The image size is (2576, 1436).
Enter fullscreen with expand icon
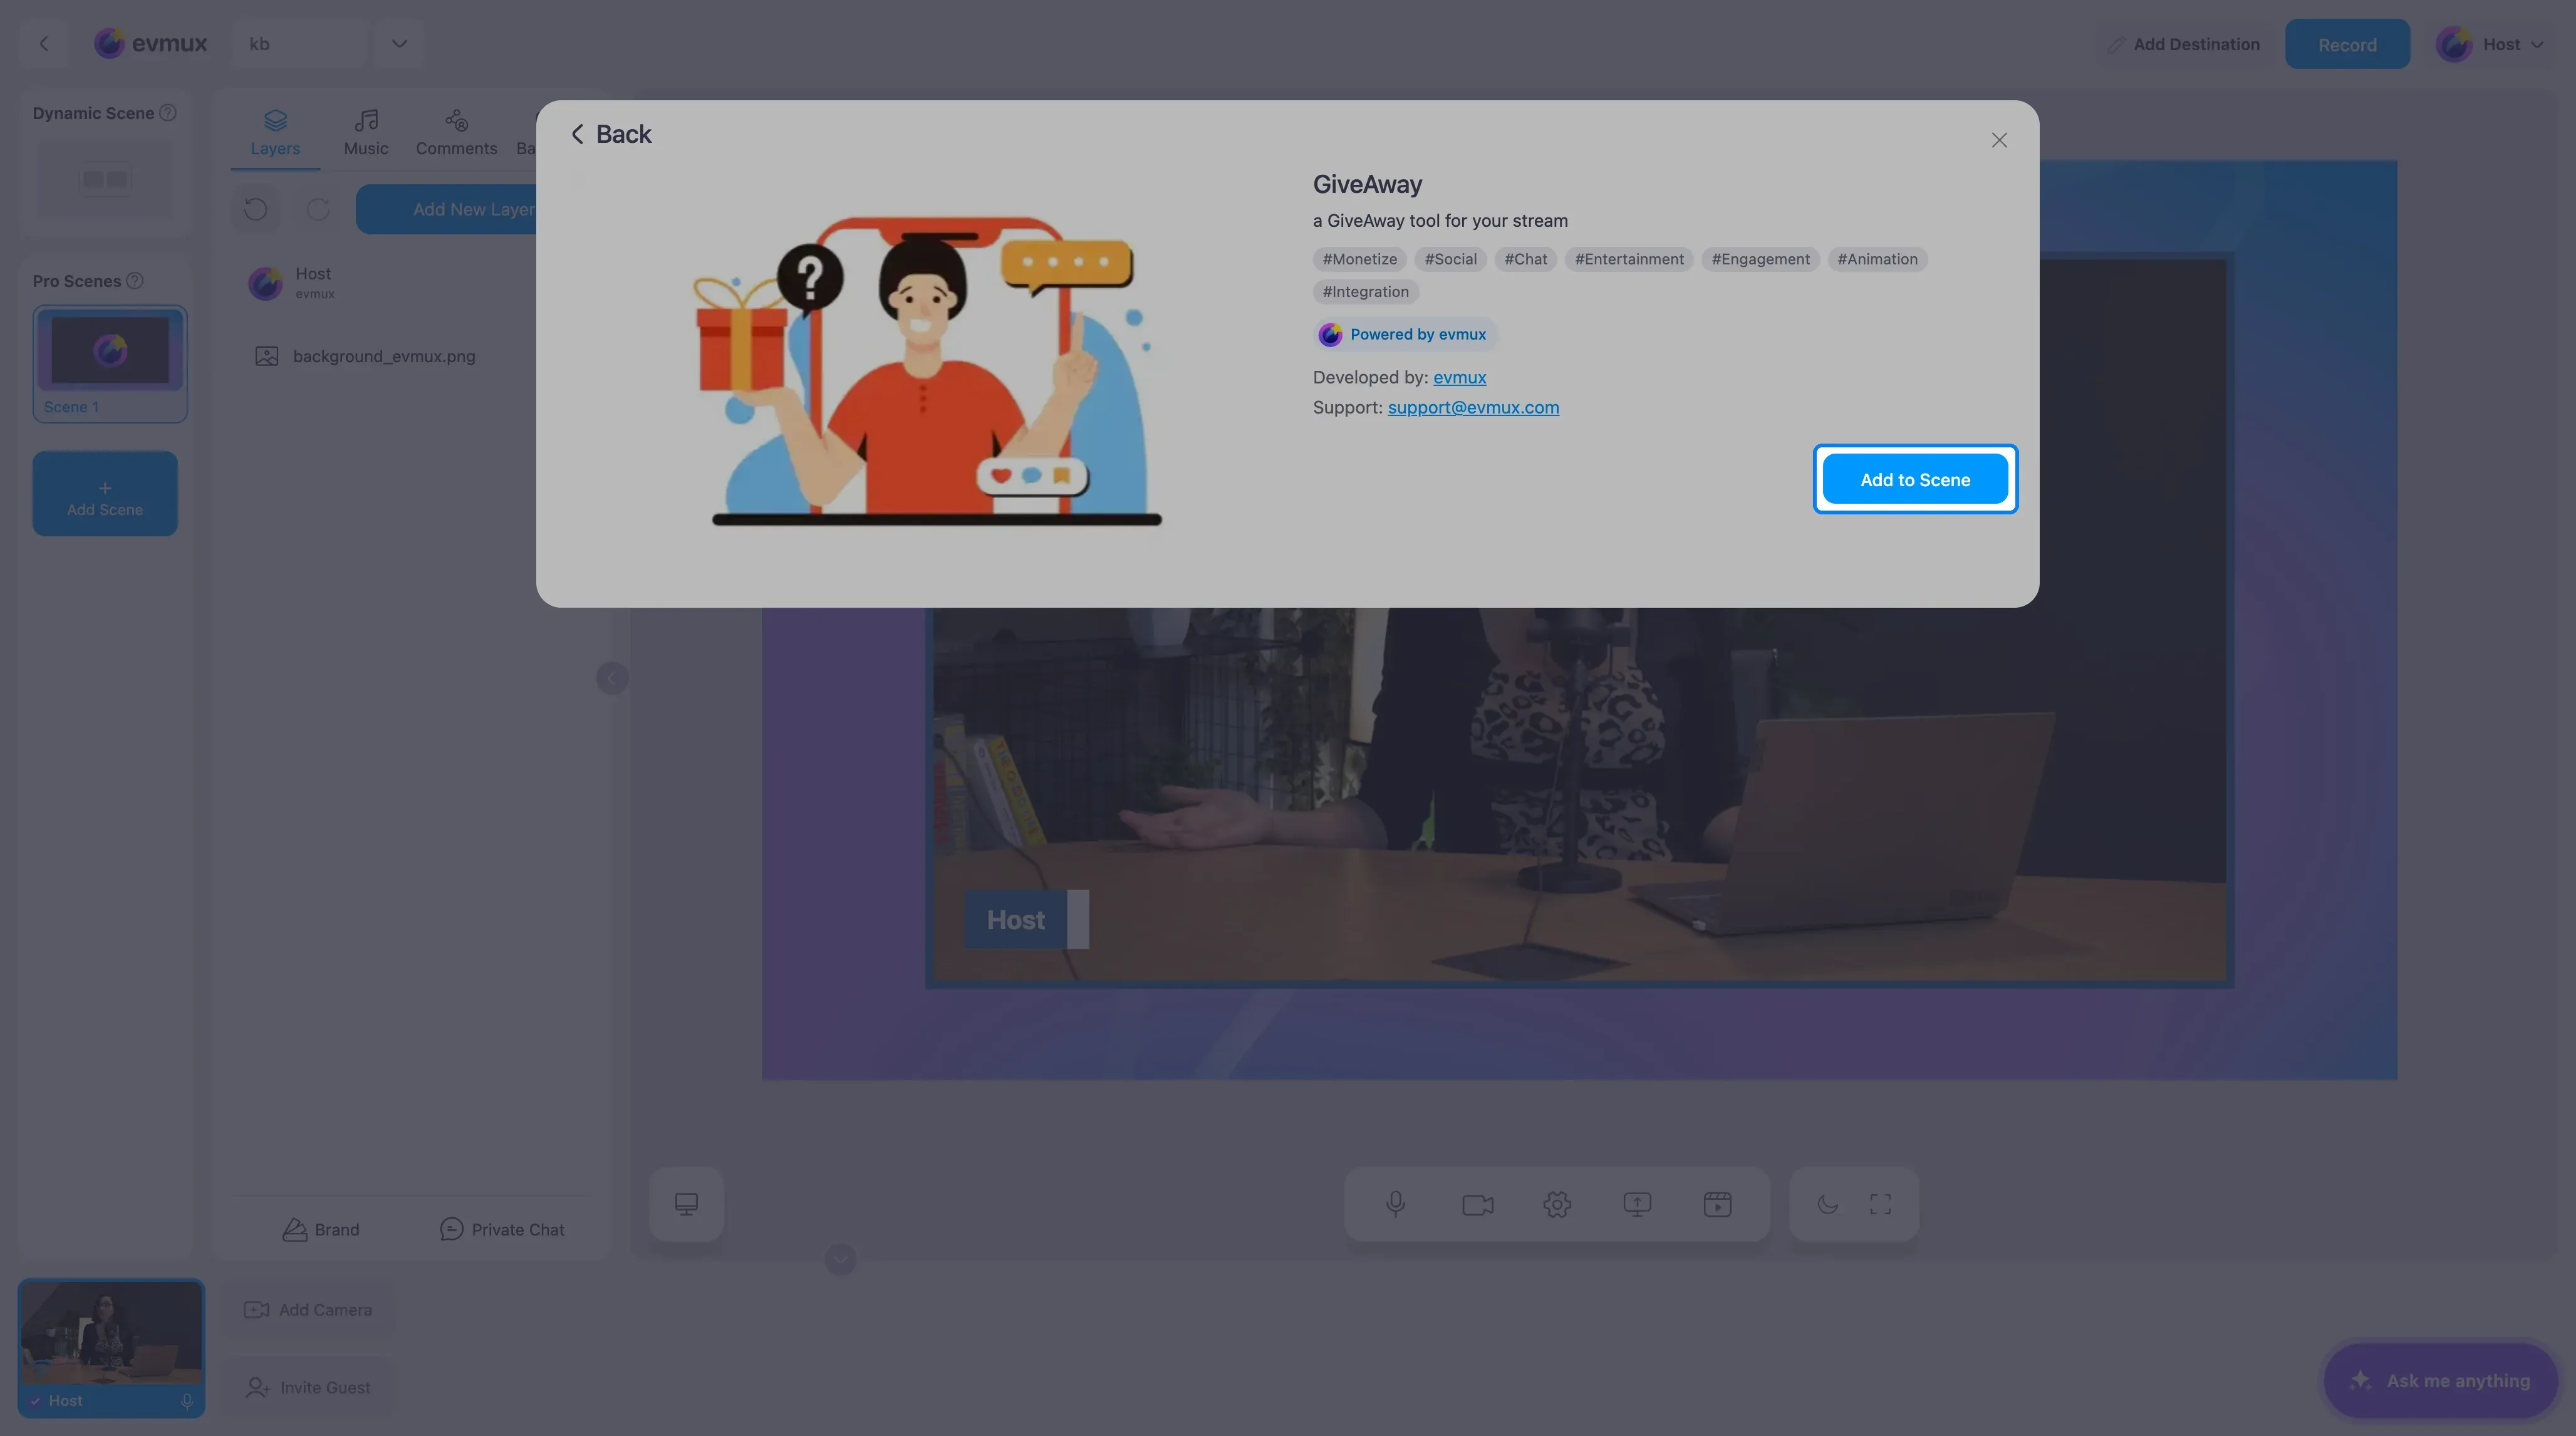tap(1880, 1204)
